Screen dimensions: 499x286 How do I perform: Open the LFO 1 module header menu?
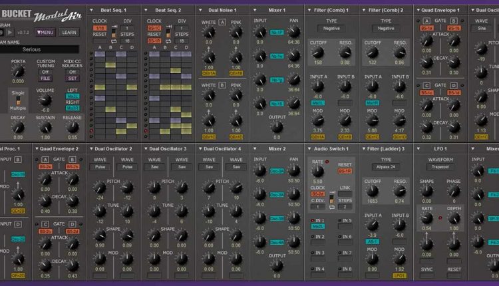(418, 148)
